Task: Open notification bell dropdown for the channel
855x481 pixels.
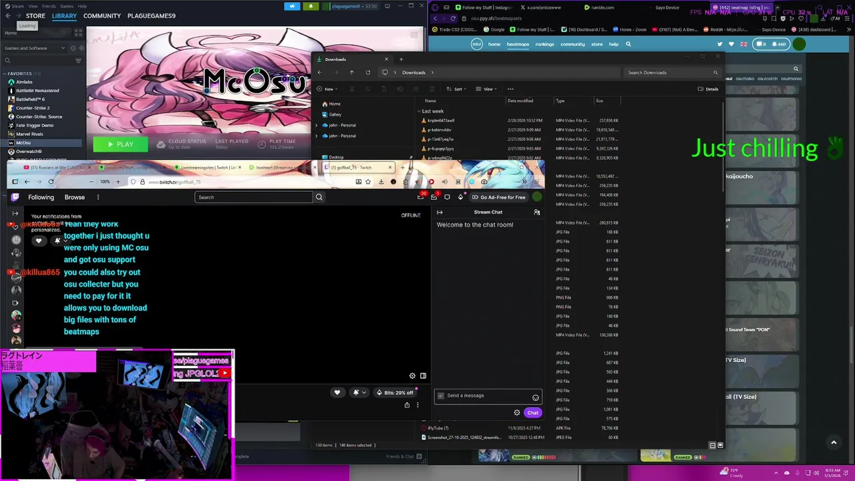Action: pyautogui.click(x=359, y=393)
